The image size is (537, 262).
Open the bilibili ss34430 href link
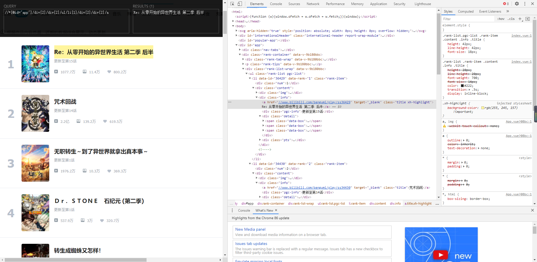pyautogui.click(x=314, y=188)
